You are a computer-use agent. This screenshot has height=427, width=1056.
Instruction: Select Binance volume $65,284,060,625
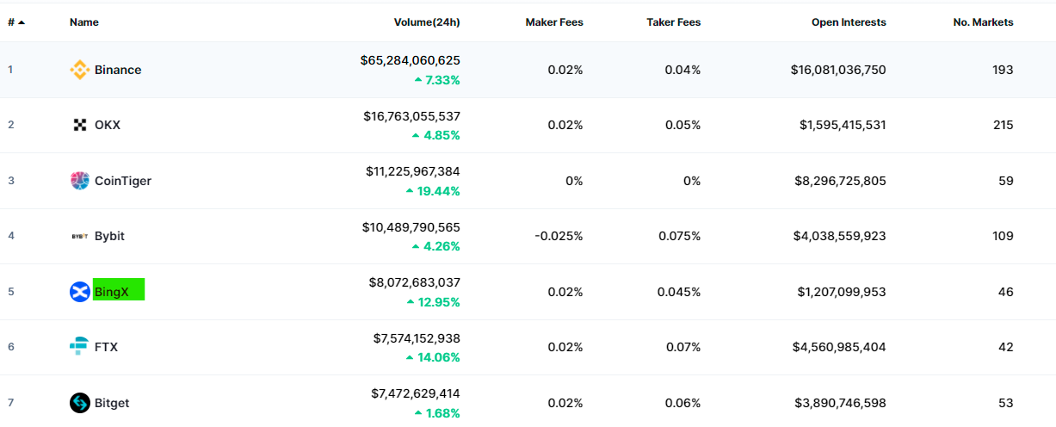pos(411,60)
